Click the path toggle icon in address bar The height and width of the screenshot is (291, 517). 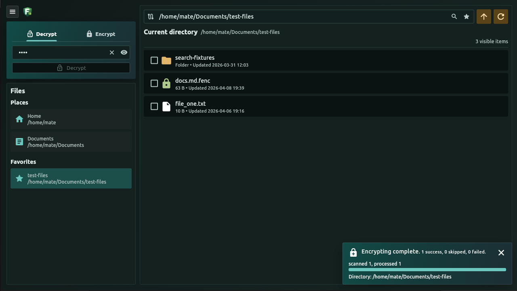point(151,17)
